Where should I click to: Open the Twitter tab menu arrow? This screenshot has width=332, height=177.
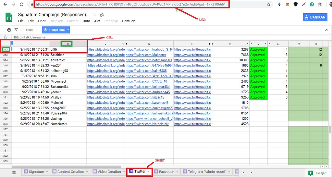click(x=148, y=172)
